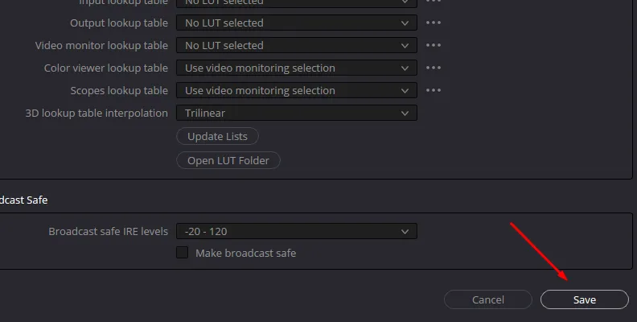Image resolution: width=637 pixels, height=322 pixels.
Task: Open the Color viewer lookup table dropdown
Action: (296, 68)
